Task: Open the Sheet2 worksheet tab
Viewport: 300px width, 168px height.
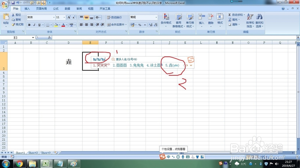Action: tap(33, 153)
